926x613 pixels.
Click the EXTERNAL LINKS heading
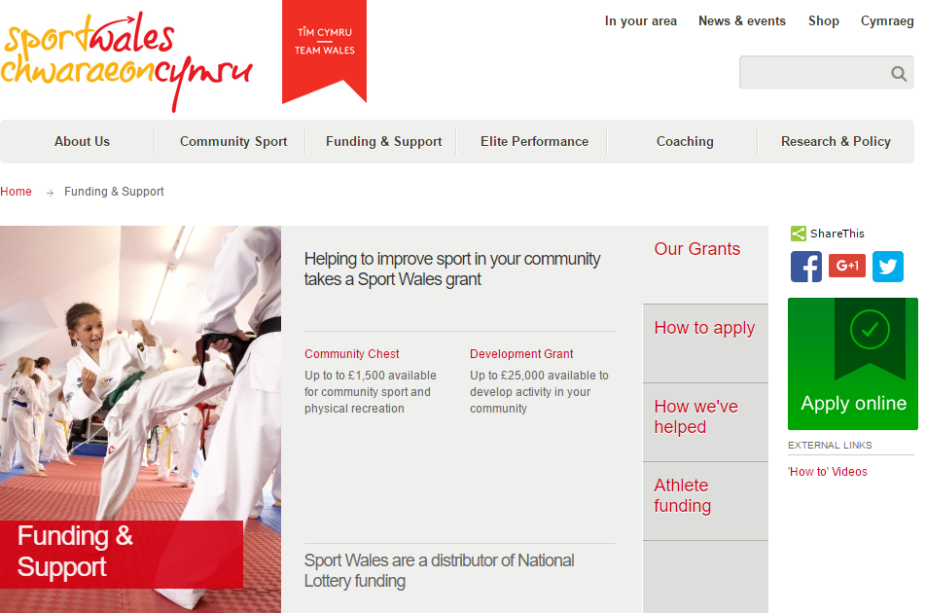click(x=830, y=446)
